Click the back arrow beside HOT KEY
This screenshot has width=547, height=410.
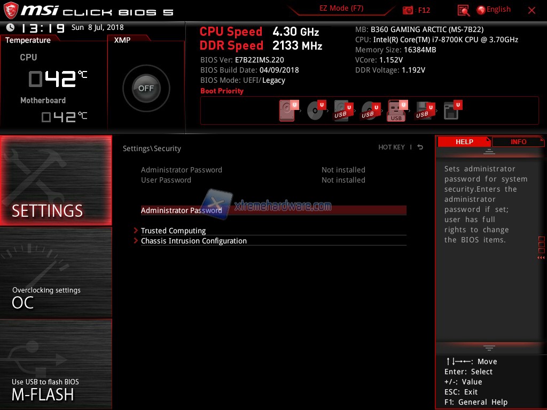click(420, 147)
